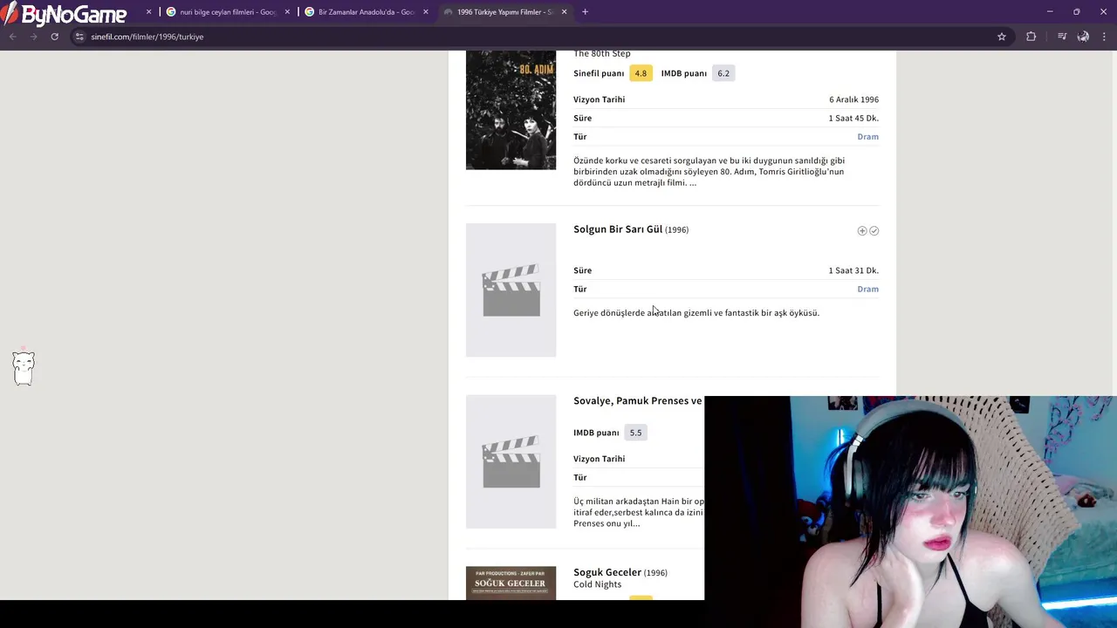1117x628 pixels.
Task: Close the 1996 Türkiye Yapımı Filmler tab
Action: 564,12
